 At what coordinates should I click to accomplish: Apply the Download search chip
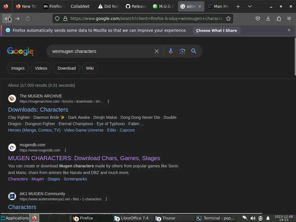click(x=67, y=68)
